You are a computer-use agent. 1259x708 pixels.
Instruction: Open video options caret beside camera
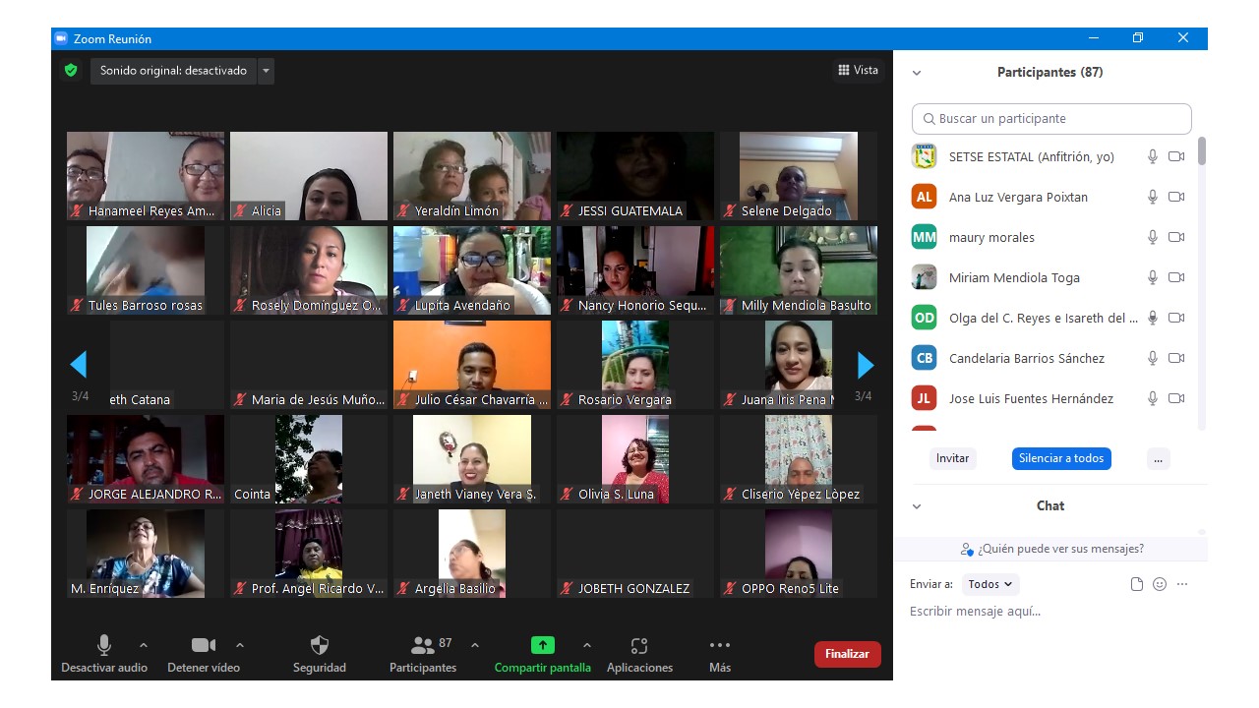tap(240, 645)
